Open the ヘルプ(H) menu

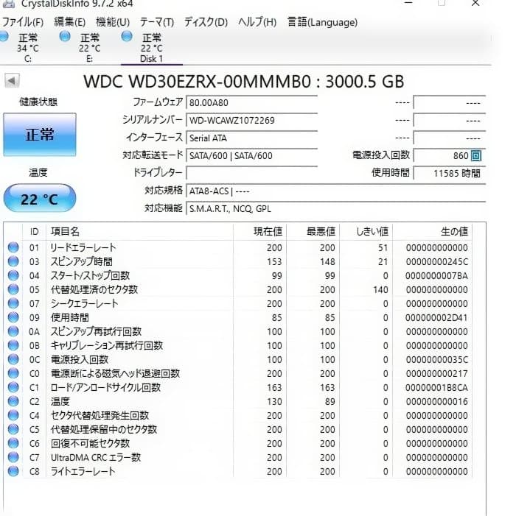point(257,22)
